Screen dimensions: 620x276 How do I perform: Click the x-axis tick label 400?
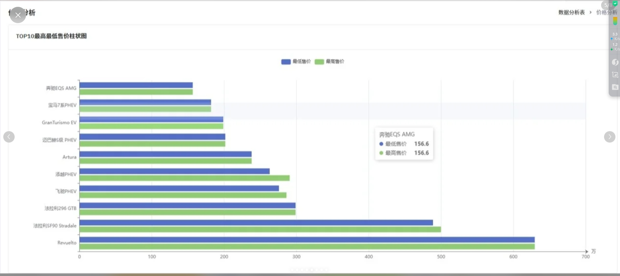pyautogui.click(x=369, y=257)
